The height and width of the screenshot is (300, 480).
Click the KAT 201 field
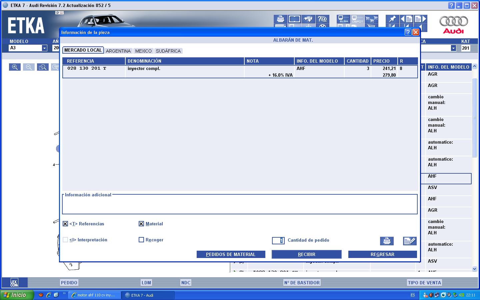tap(466, 48)
